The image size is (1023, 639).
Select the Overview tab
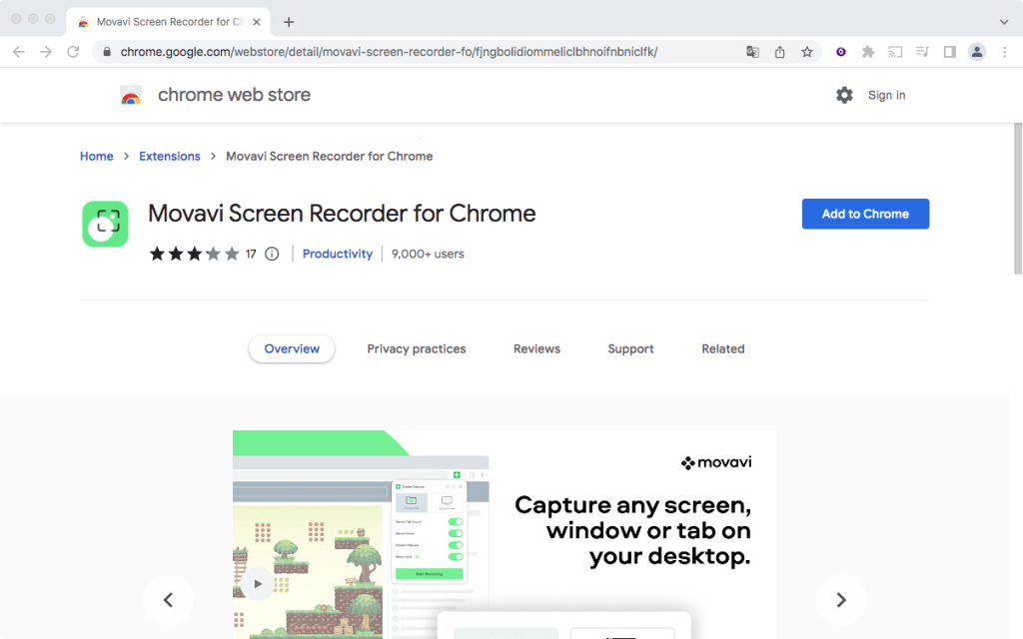[x=292, y=348]
